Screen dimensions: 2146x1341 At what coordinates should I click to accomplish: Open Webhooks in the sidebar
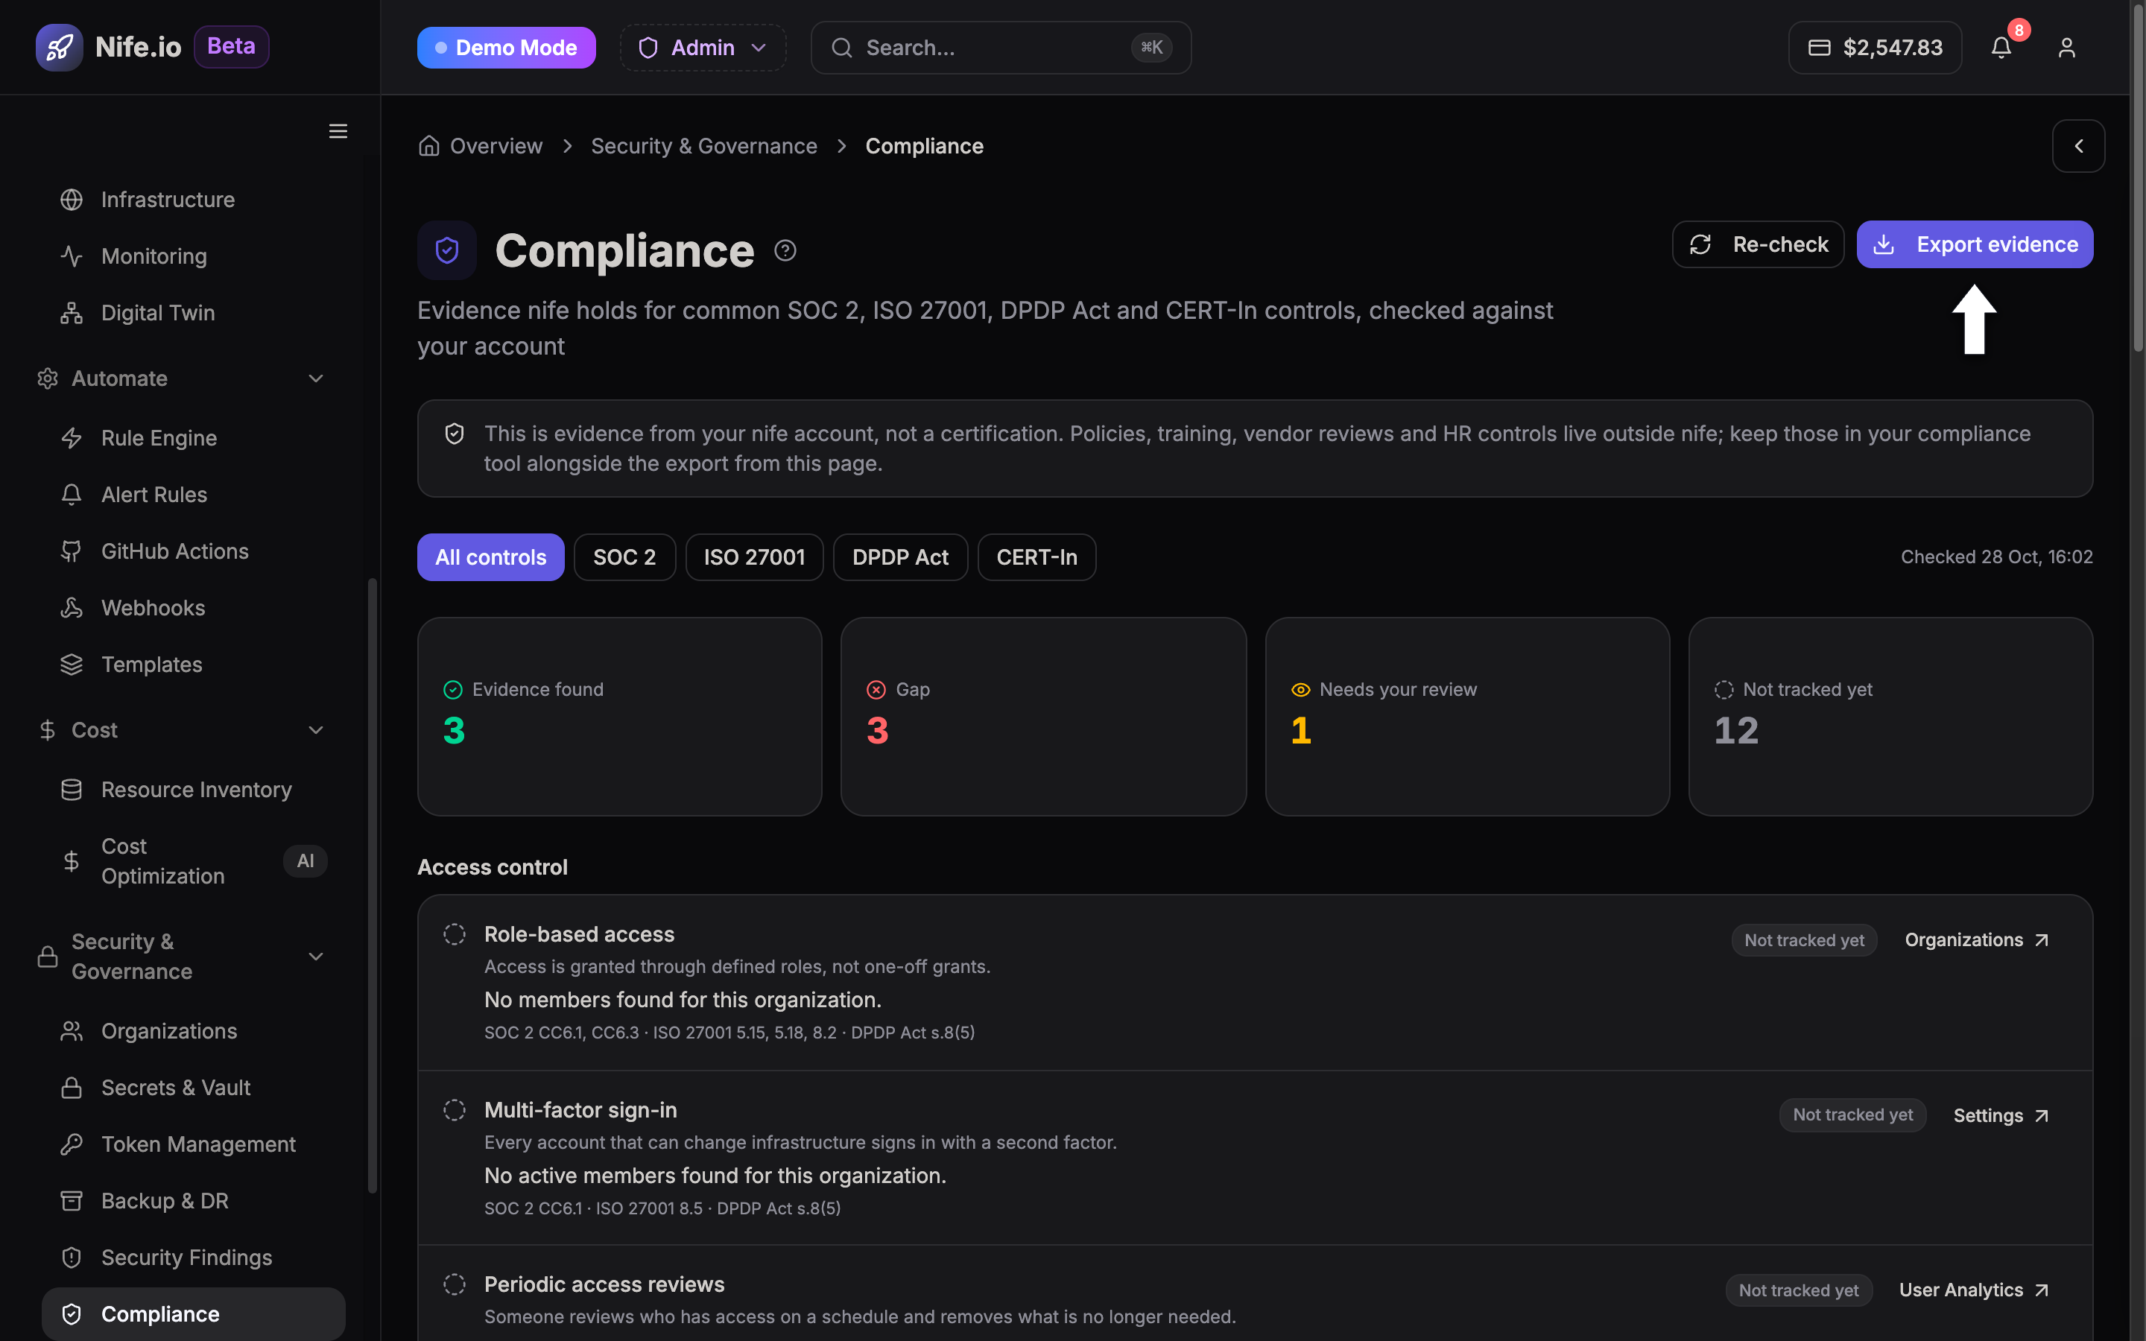click(193, 609)
